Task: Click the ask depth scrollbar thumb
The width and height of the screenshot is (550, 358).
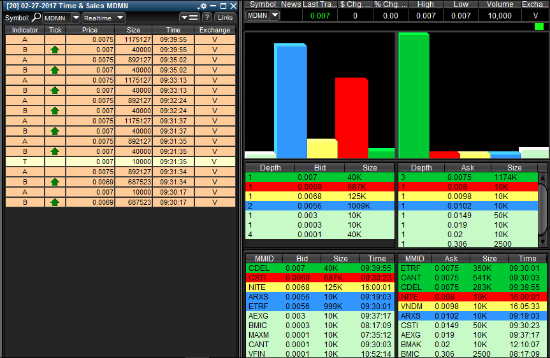Action: 542,209
